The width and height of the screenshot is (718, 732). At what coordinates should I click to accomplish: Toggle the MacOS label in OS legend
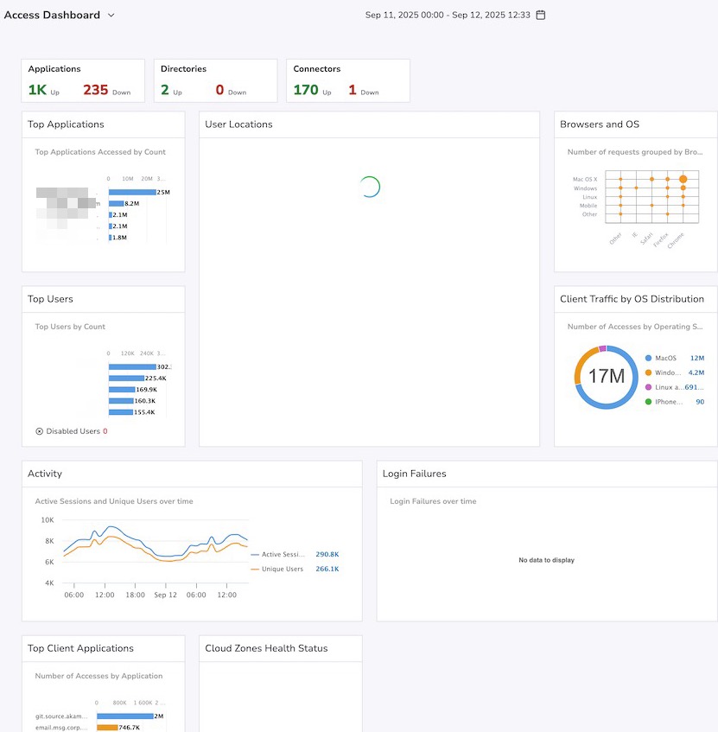point(665,358)
